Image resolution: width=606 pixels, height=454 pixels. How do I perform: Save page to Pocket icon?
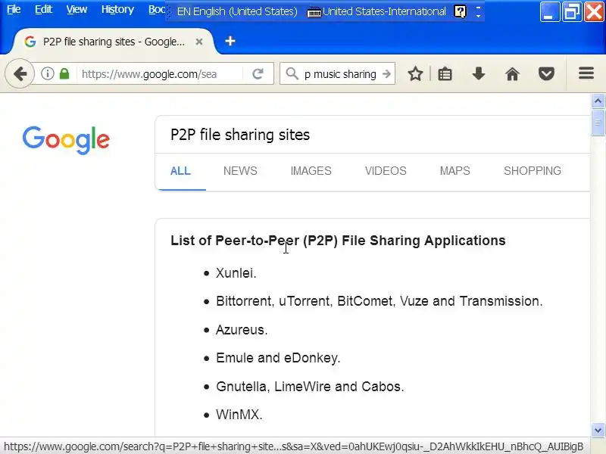[x=546, y=73]
